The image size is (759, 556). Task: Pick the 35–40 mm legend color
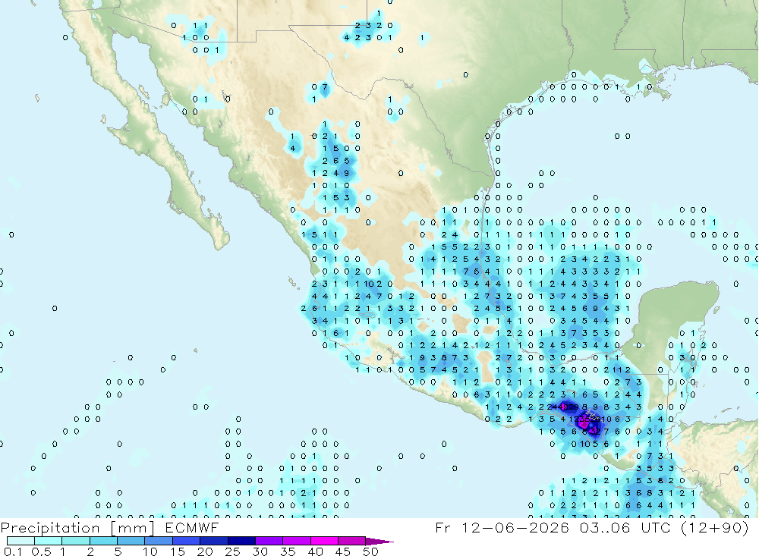296,541
